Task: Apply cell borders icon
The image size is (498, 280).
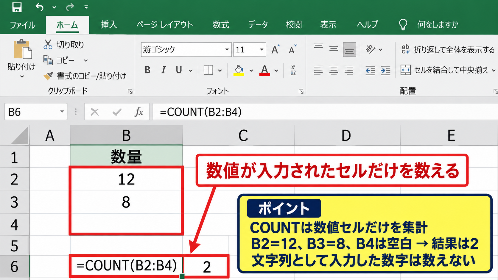Action: tap(208, 70)
